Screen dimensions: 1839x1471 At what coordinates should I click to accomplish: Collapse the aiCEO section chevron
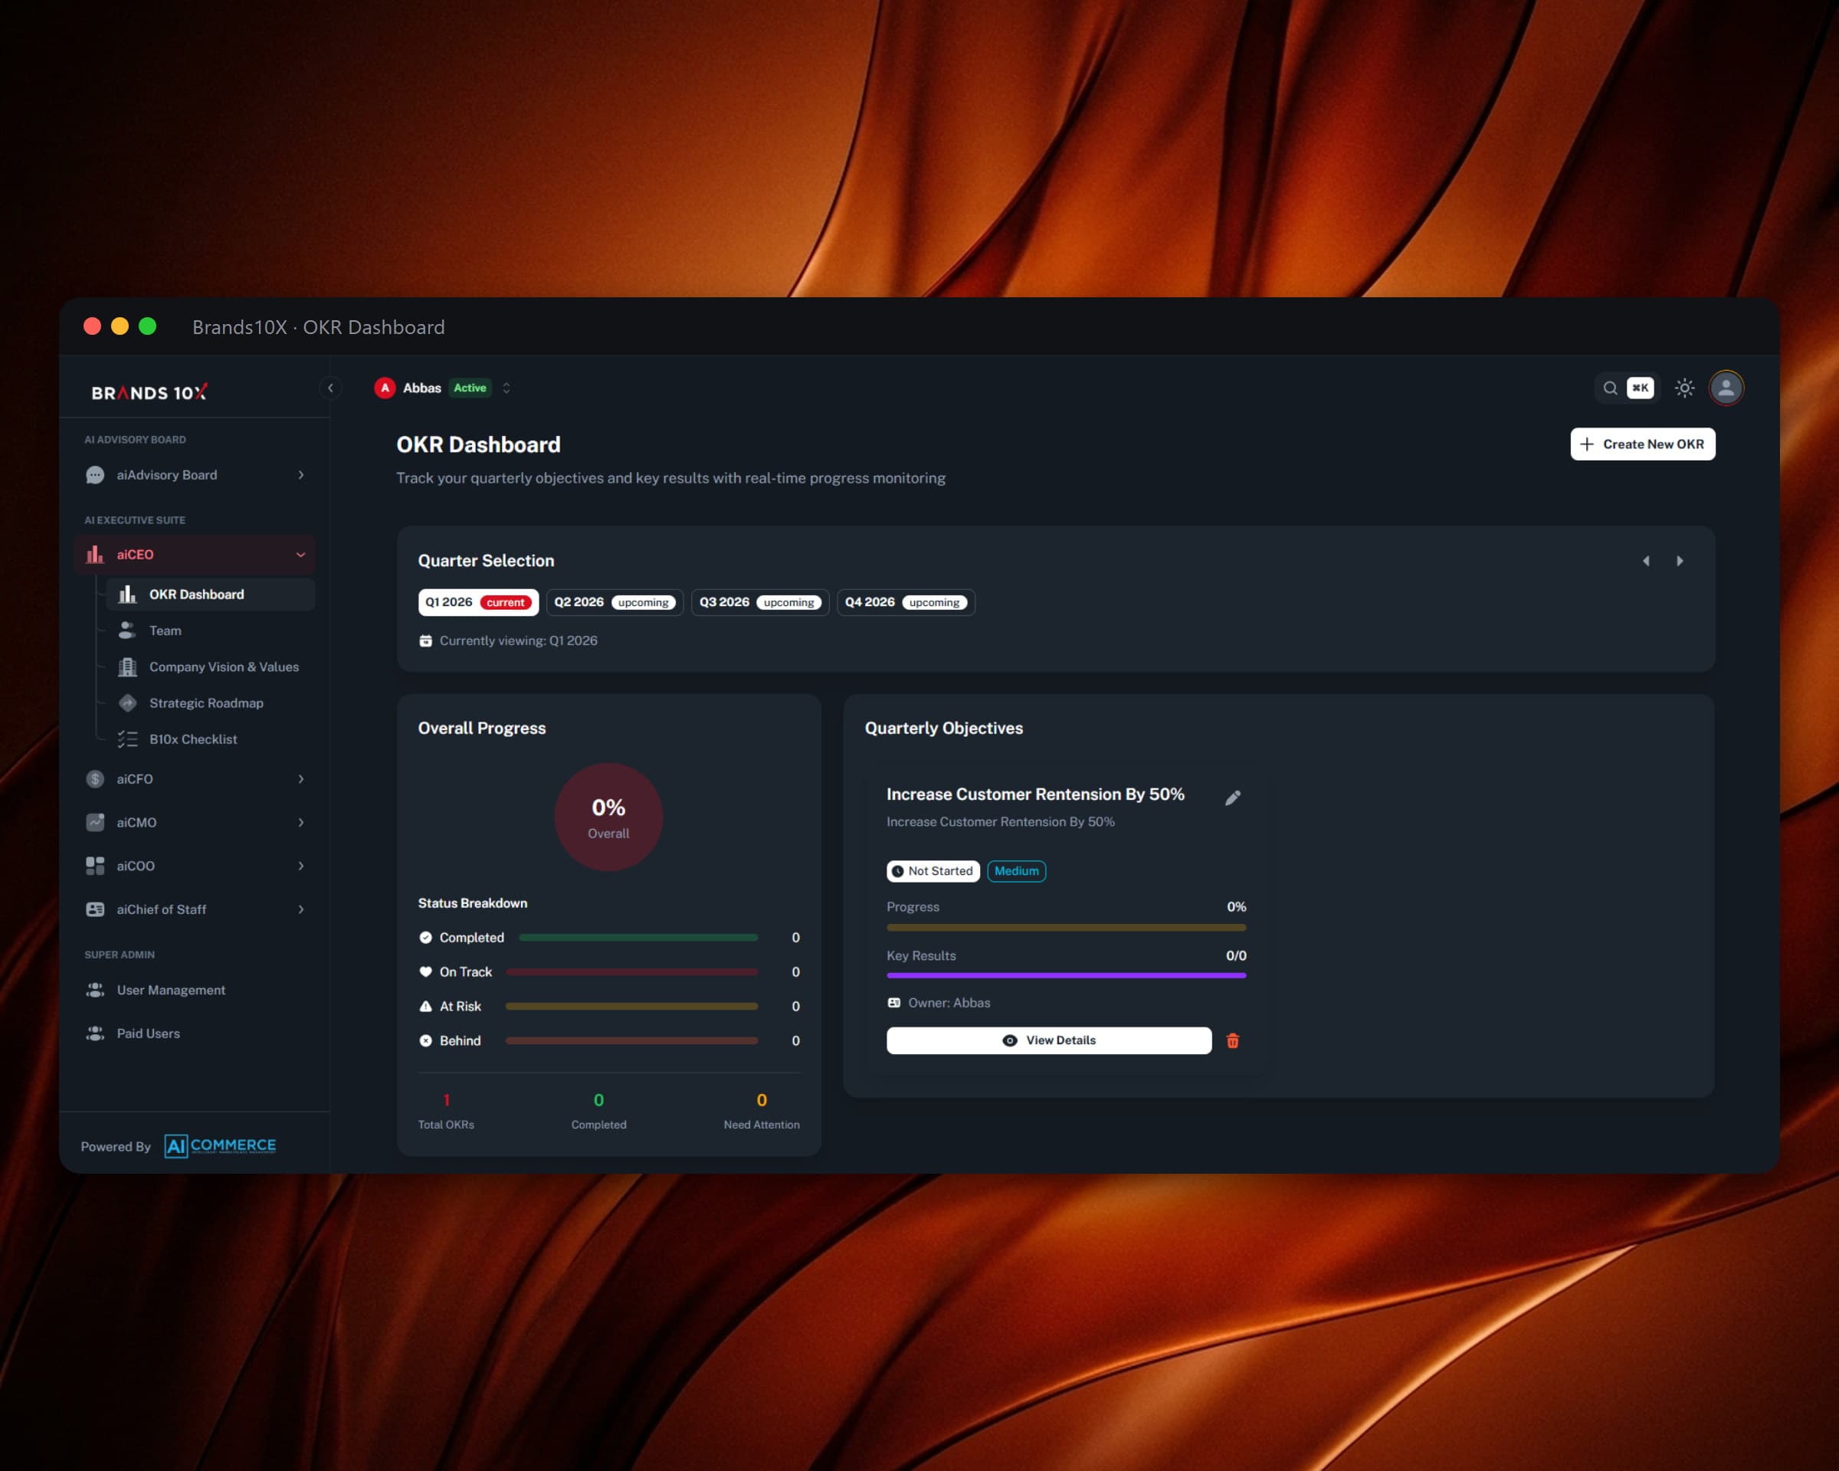(301, 554)
